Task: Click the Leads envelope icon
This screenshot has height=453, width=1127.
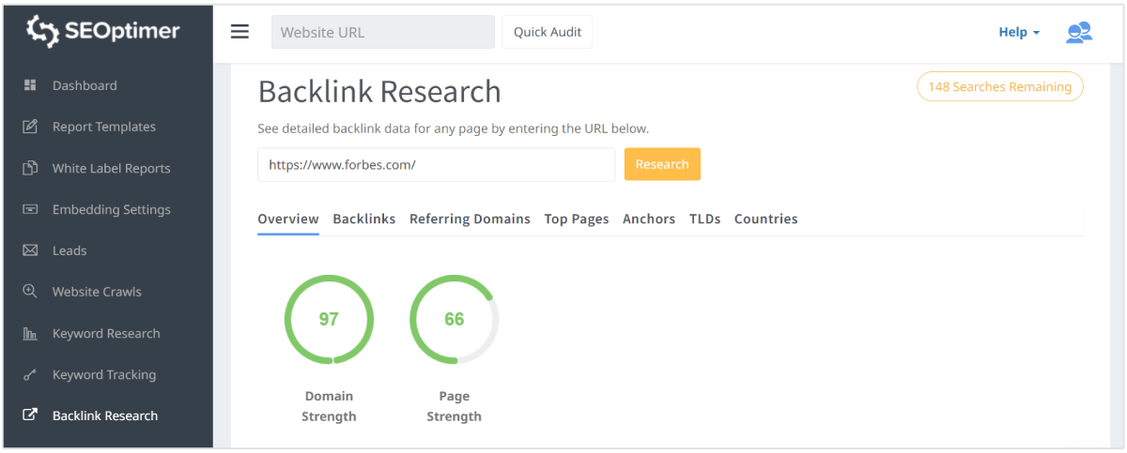Action: pyautogui.click(x=30, y=250)
